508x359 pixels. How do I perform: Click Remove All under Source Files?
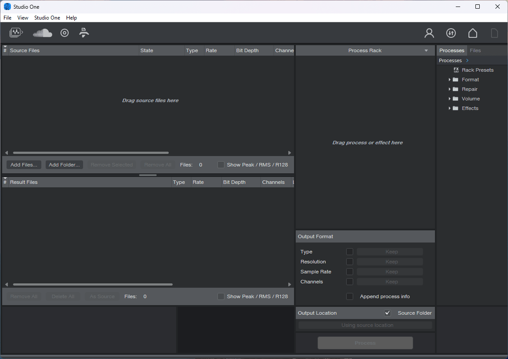click(x=158, y=165)
